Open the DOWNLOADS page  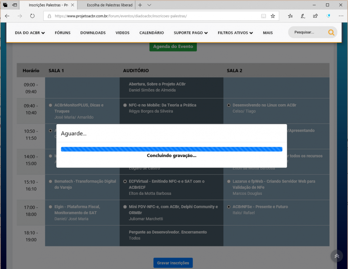click(x=93, y=33)
